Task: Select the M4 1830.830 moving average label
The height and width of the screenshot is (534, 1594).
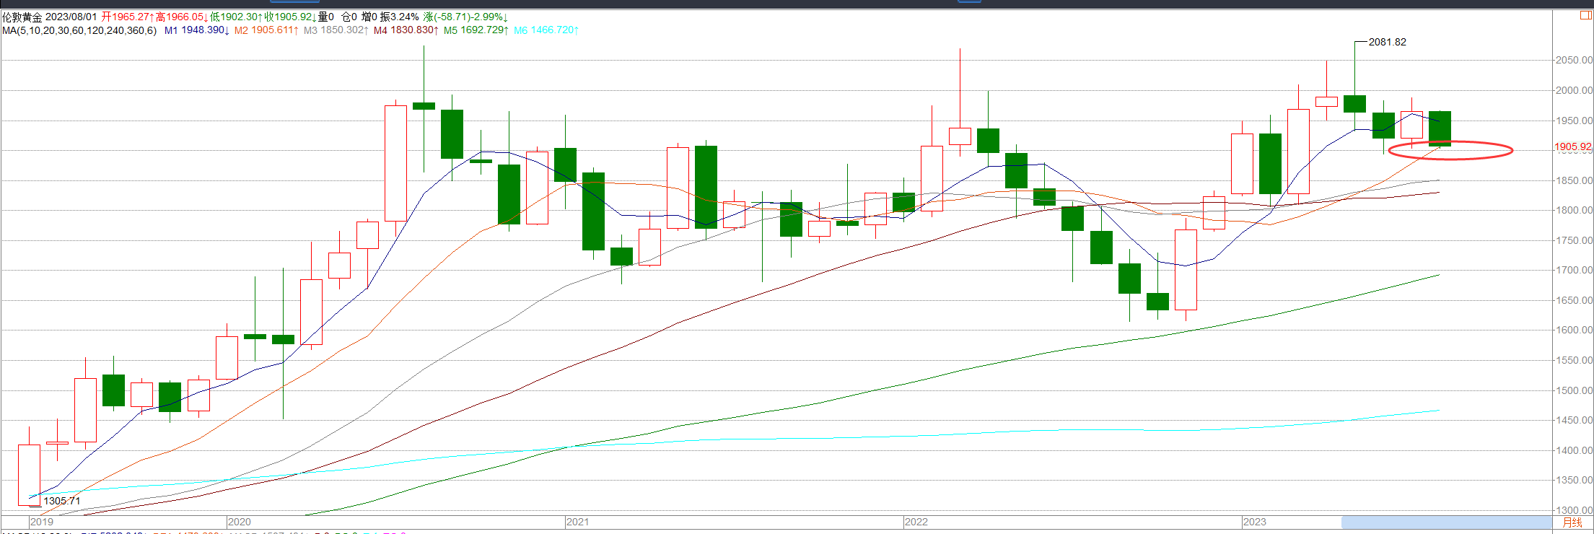Action: [406, 30]
